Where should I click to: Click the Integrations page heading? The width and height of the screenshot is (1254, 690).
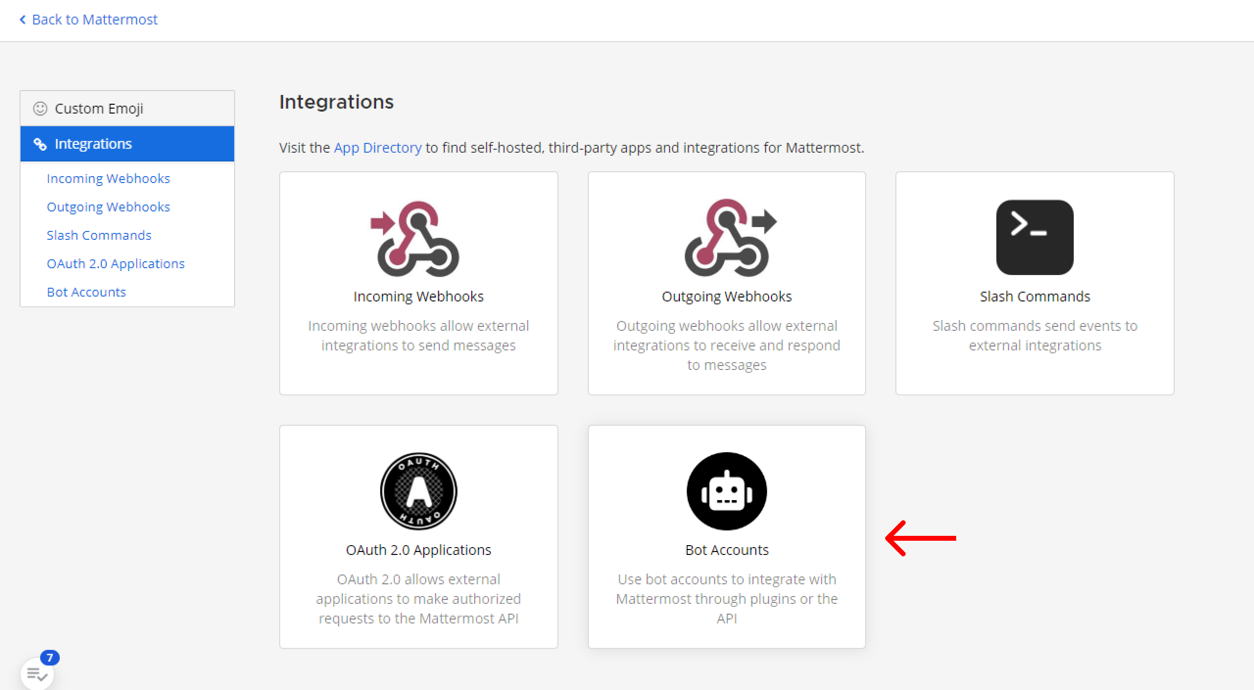tap(337, 102)
